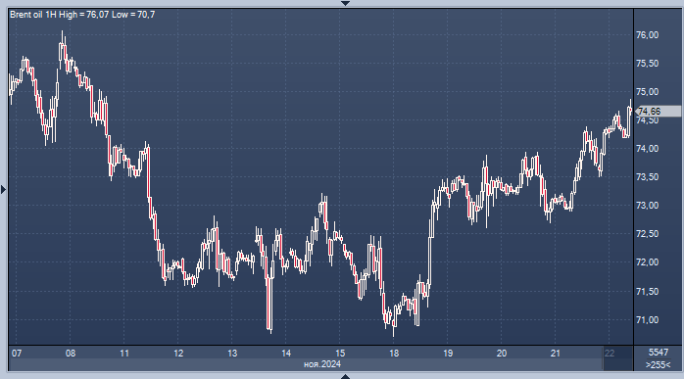684x379 pixels.
Task: Select date 18 on time axis
Action: click(x=394, y=354)
